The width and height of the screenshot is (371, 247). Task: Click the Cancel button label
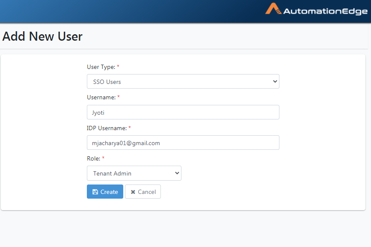click(147, 192)
